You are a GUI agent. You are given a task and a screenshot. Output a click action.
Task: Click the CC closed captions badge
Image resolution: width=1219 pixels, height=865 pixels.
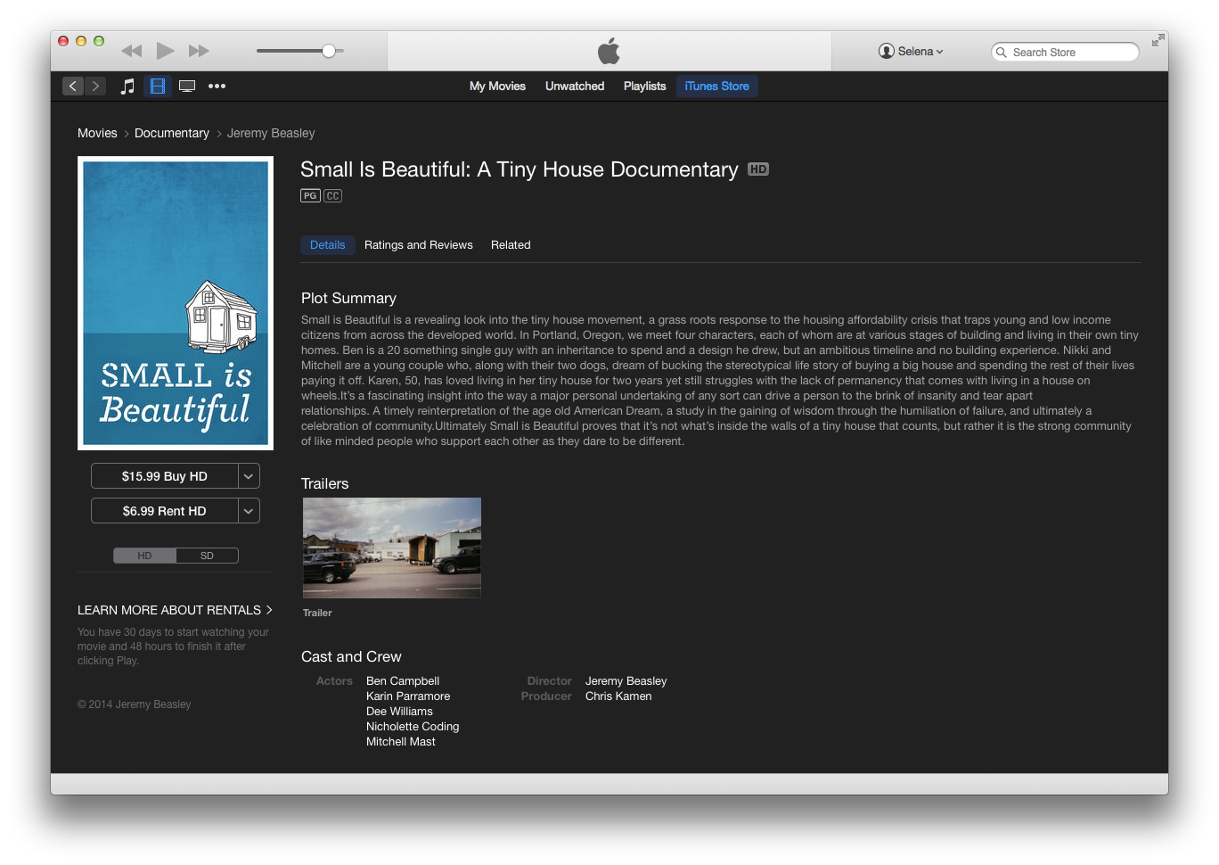(x=332, y=196)
